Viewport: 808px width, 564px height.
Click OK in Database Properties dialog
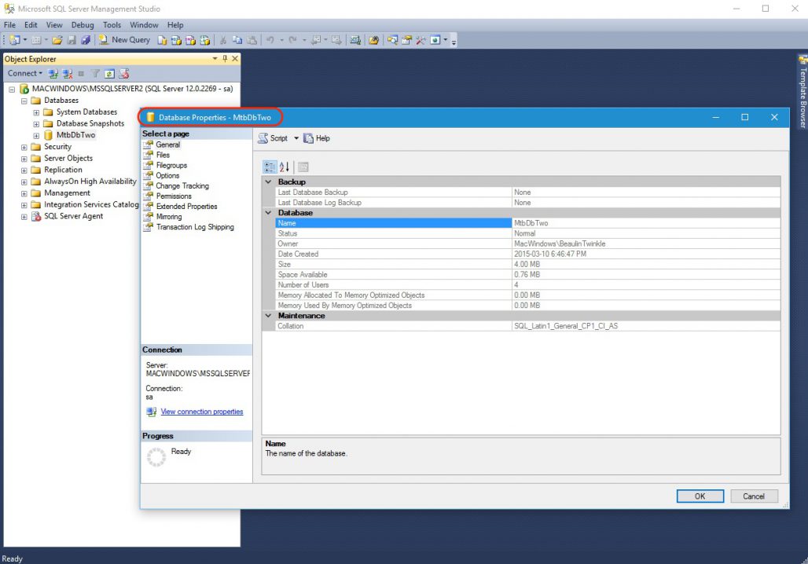[x=700, y=496]
